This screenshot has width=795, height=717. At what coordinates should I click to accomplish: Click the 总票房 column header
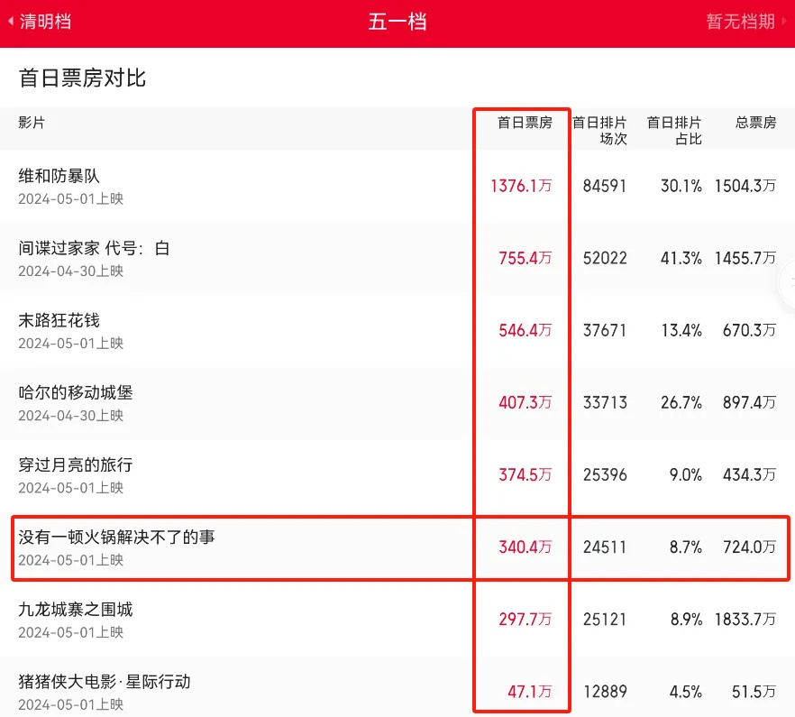(x=755, y=123)
